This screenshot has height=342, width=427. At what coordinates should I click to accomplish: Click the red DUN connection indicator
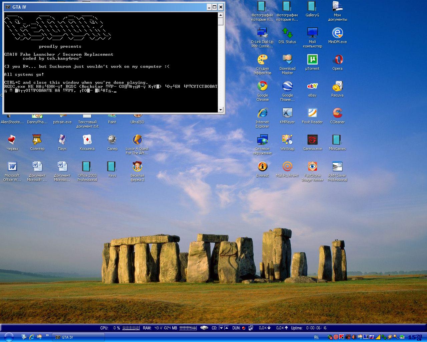pos(244,328)
